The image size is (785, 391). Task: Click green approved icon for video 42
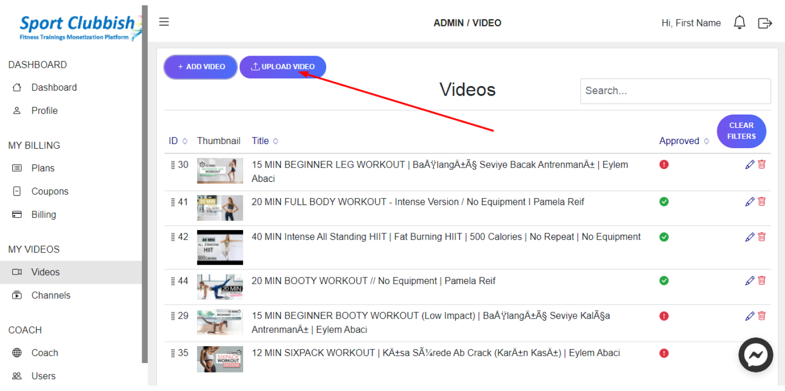(x=664, y=237)
